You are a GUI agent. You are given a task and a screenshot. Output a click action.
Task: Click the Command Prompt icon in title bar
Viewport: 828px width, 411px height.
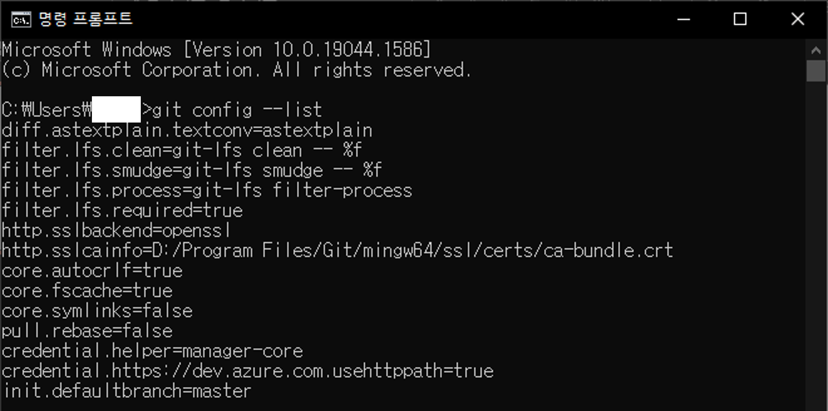[21, 19]
